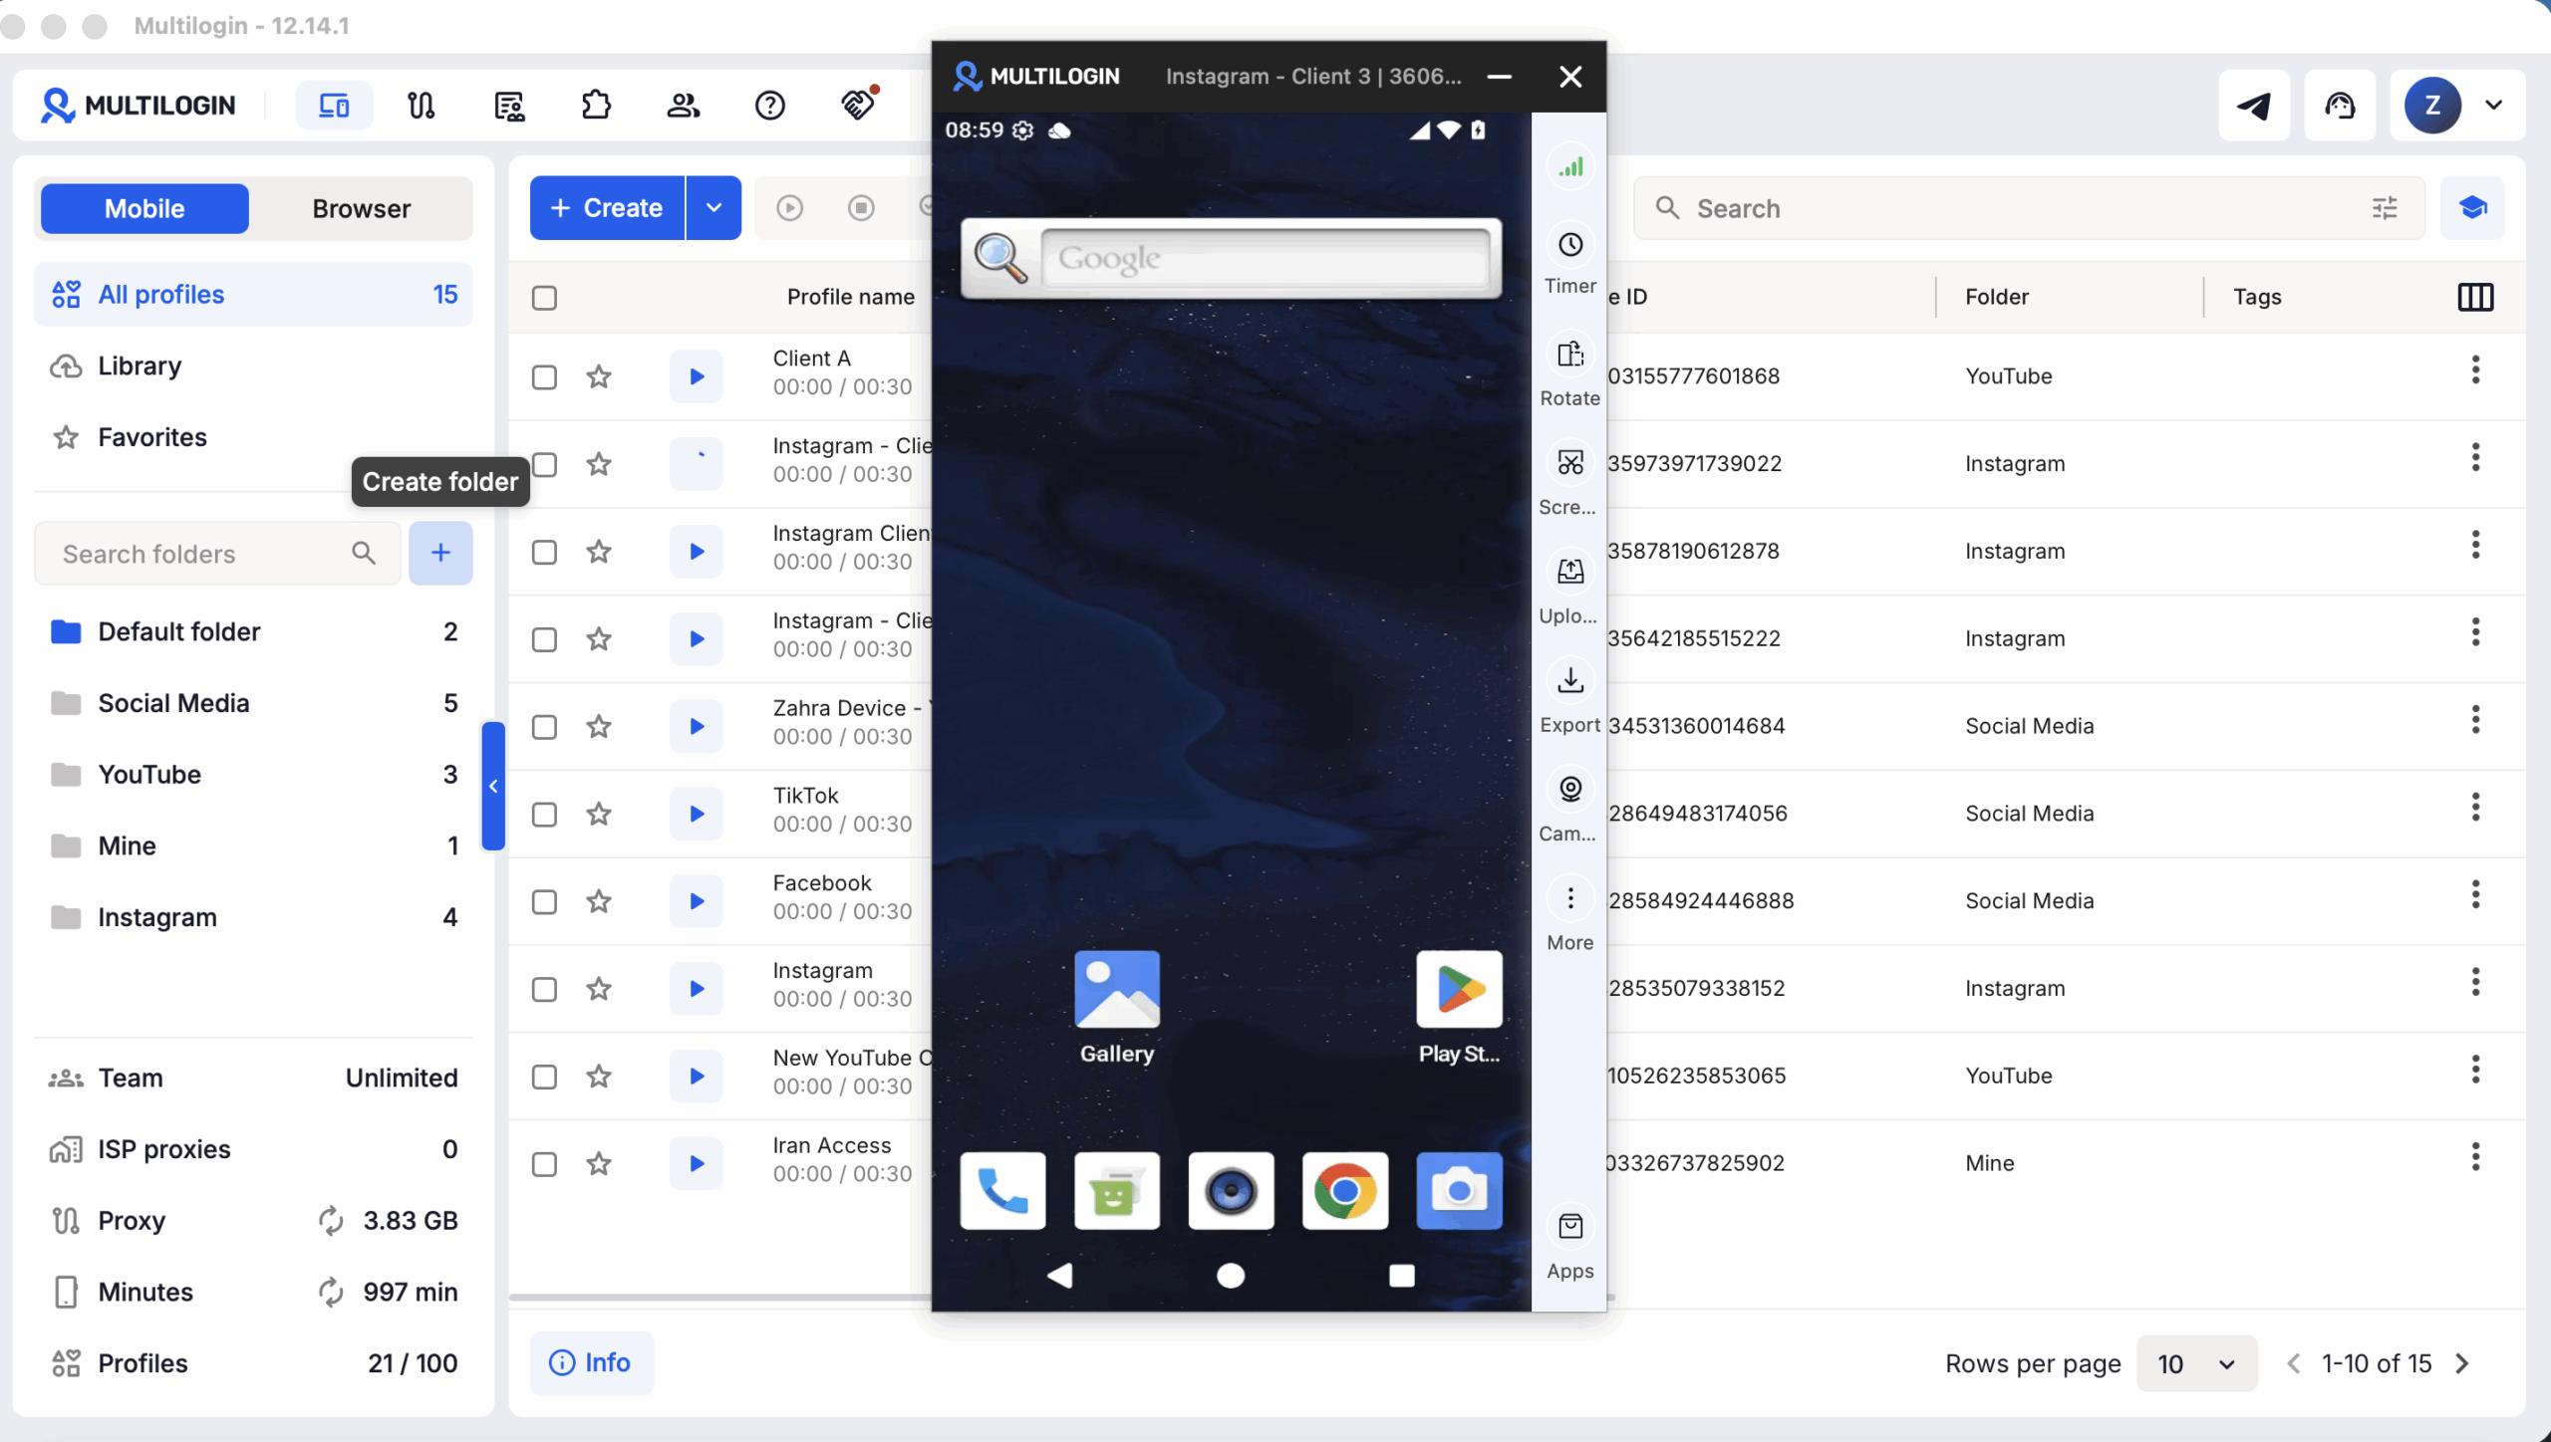Open Chrome app in phone dock

[1344, 1191]
